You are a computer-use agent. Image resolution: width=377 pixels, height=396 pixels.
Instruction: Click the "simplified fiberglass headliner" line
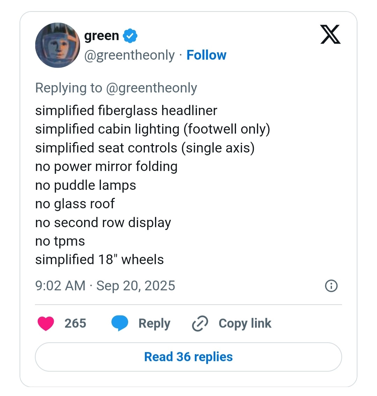click(126, 111)
